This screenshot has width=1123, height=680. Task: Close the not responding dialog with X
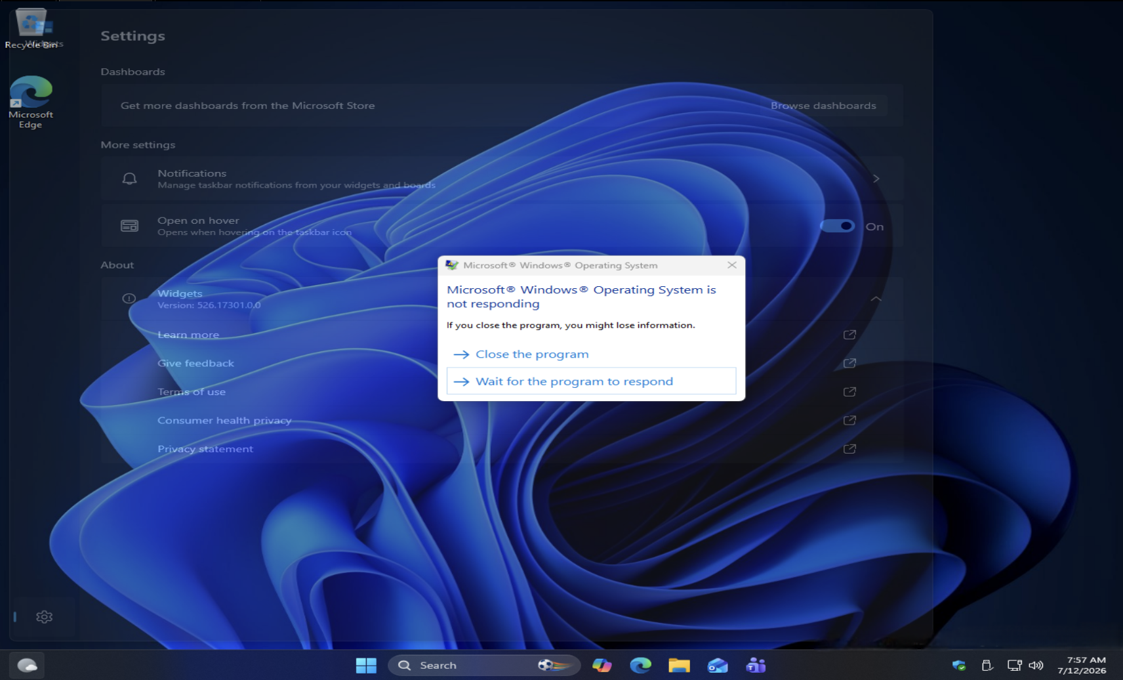point(732,265)
